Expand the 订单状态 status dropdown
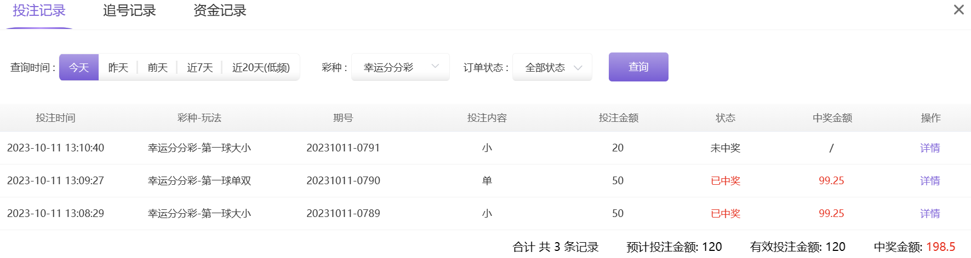This screenshot has height=258, width=971. (x=552, y=67)
